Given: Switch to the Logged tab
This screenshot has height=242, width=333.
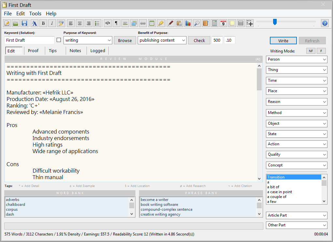Looking at the screenshot, I should point(98,51).
